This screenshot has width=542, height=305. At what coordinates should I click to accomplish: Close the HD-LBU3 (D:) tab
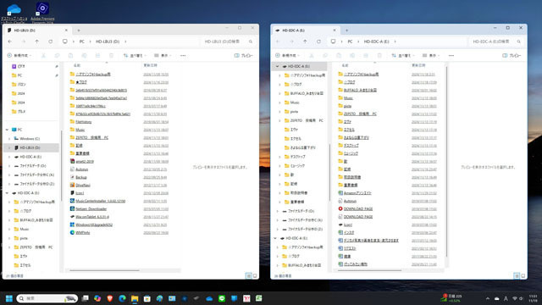(x=66, y=30)
